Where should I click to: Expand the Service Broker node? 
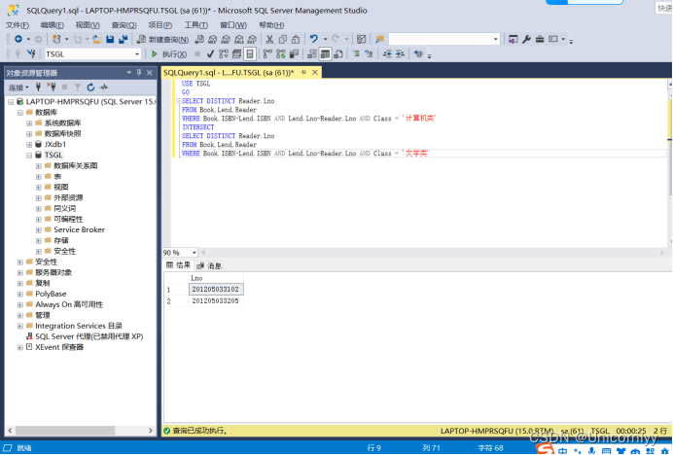[39, 230]
